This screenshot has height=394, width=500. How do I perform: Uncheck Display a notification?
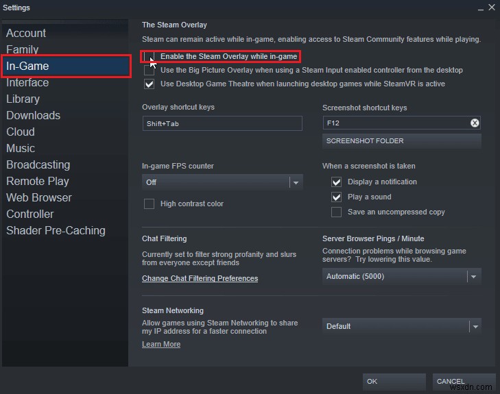336,182
